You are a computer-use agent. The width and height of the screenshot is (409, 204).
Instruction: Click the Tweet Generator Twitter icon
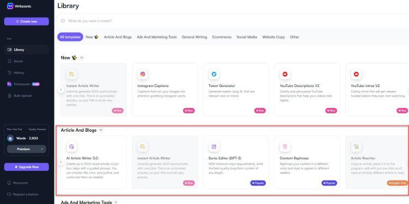pos(214,74)
